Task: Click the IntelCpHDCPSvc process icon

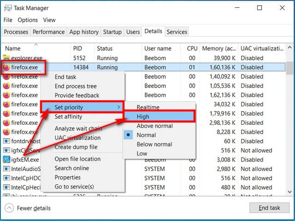Action: (6, 178)
